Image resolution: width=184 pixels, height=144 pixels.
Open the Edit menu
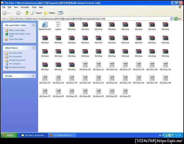(10, 7)
